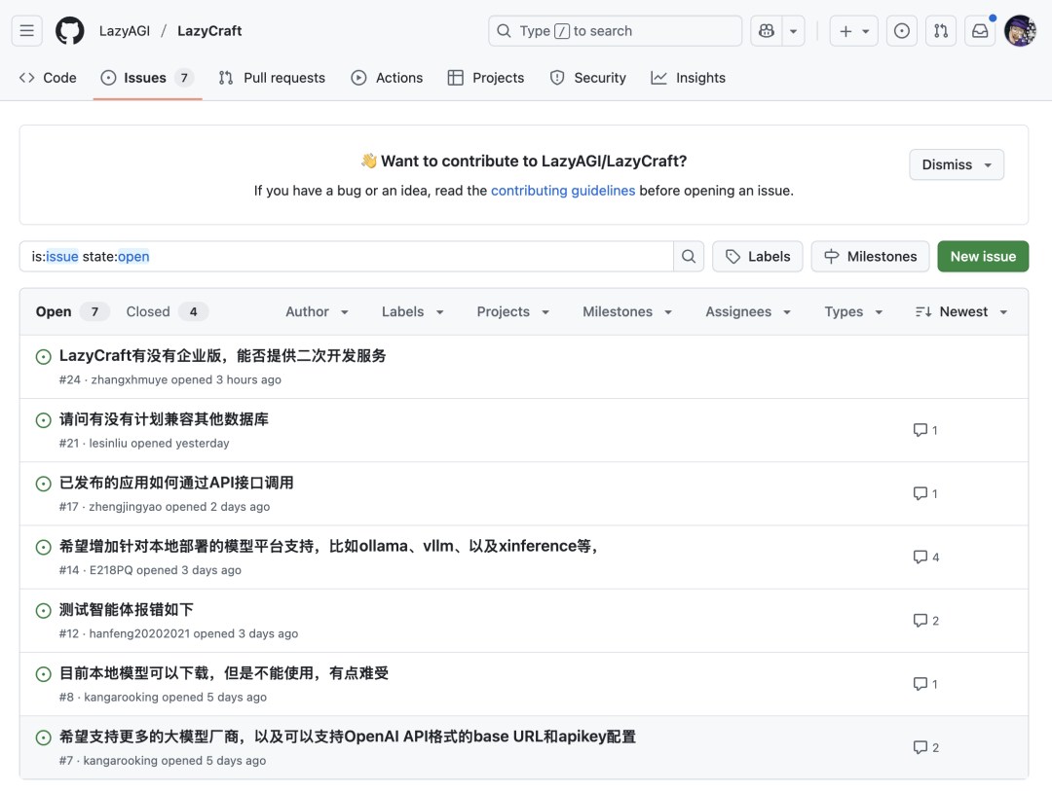Go to the Insights tab
This screenshot has width=1052, height=791.
point(689,78)
